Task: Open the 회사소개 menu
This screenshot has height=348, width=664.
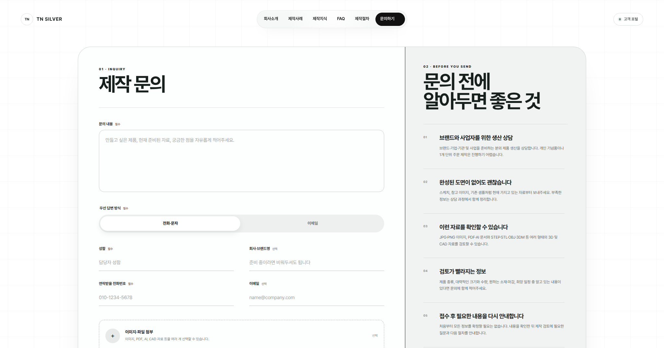Action: pos(271,19)
